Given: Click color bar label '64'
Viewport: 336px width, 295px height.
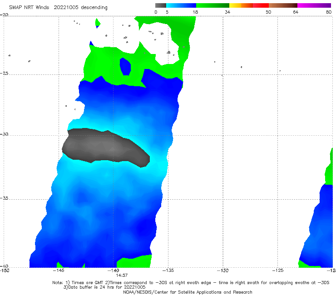Looking at the screenshot, I should tap(296, 12).
